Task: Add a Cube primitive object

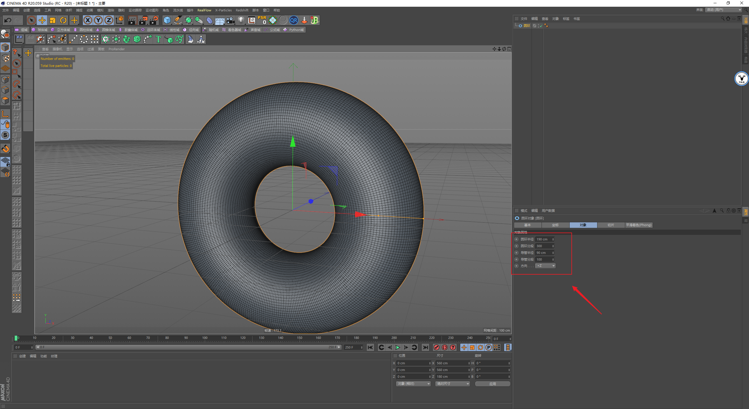Action: [x=167, y=20]
